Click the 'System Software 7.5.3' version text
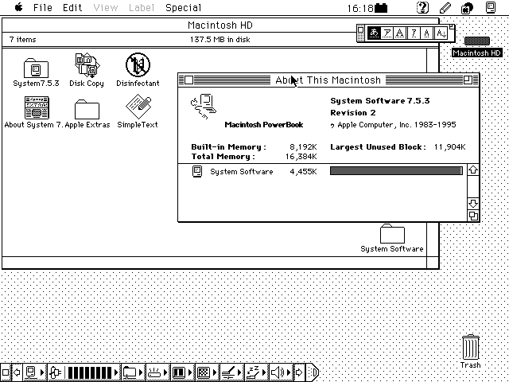509x382 pixels. pyautogui.click(x=380, y=101)
